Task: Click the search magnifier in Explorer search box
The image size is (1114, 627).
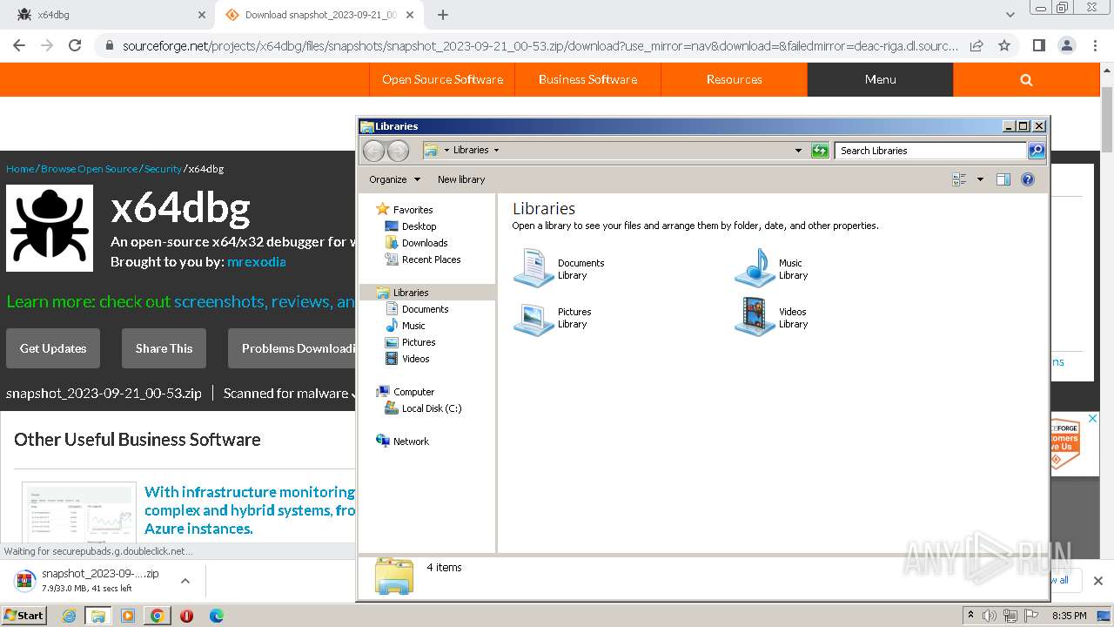Action: (1037, 151)
